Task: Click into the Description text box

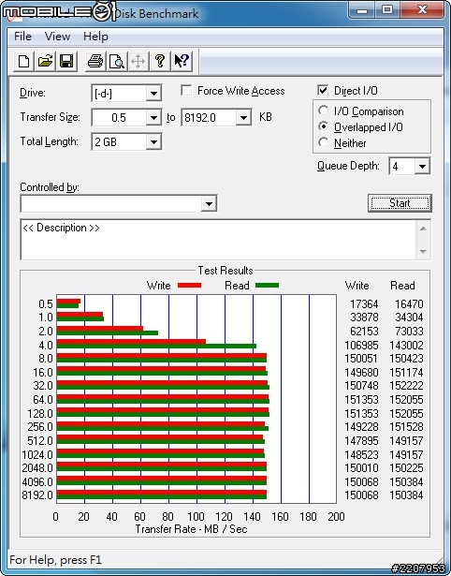Action: (x=219, y=240)
